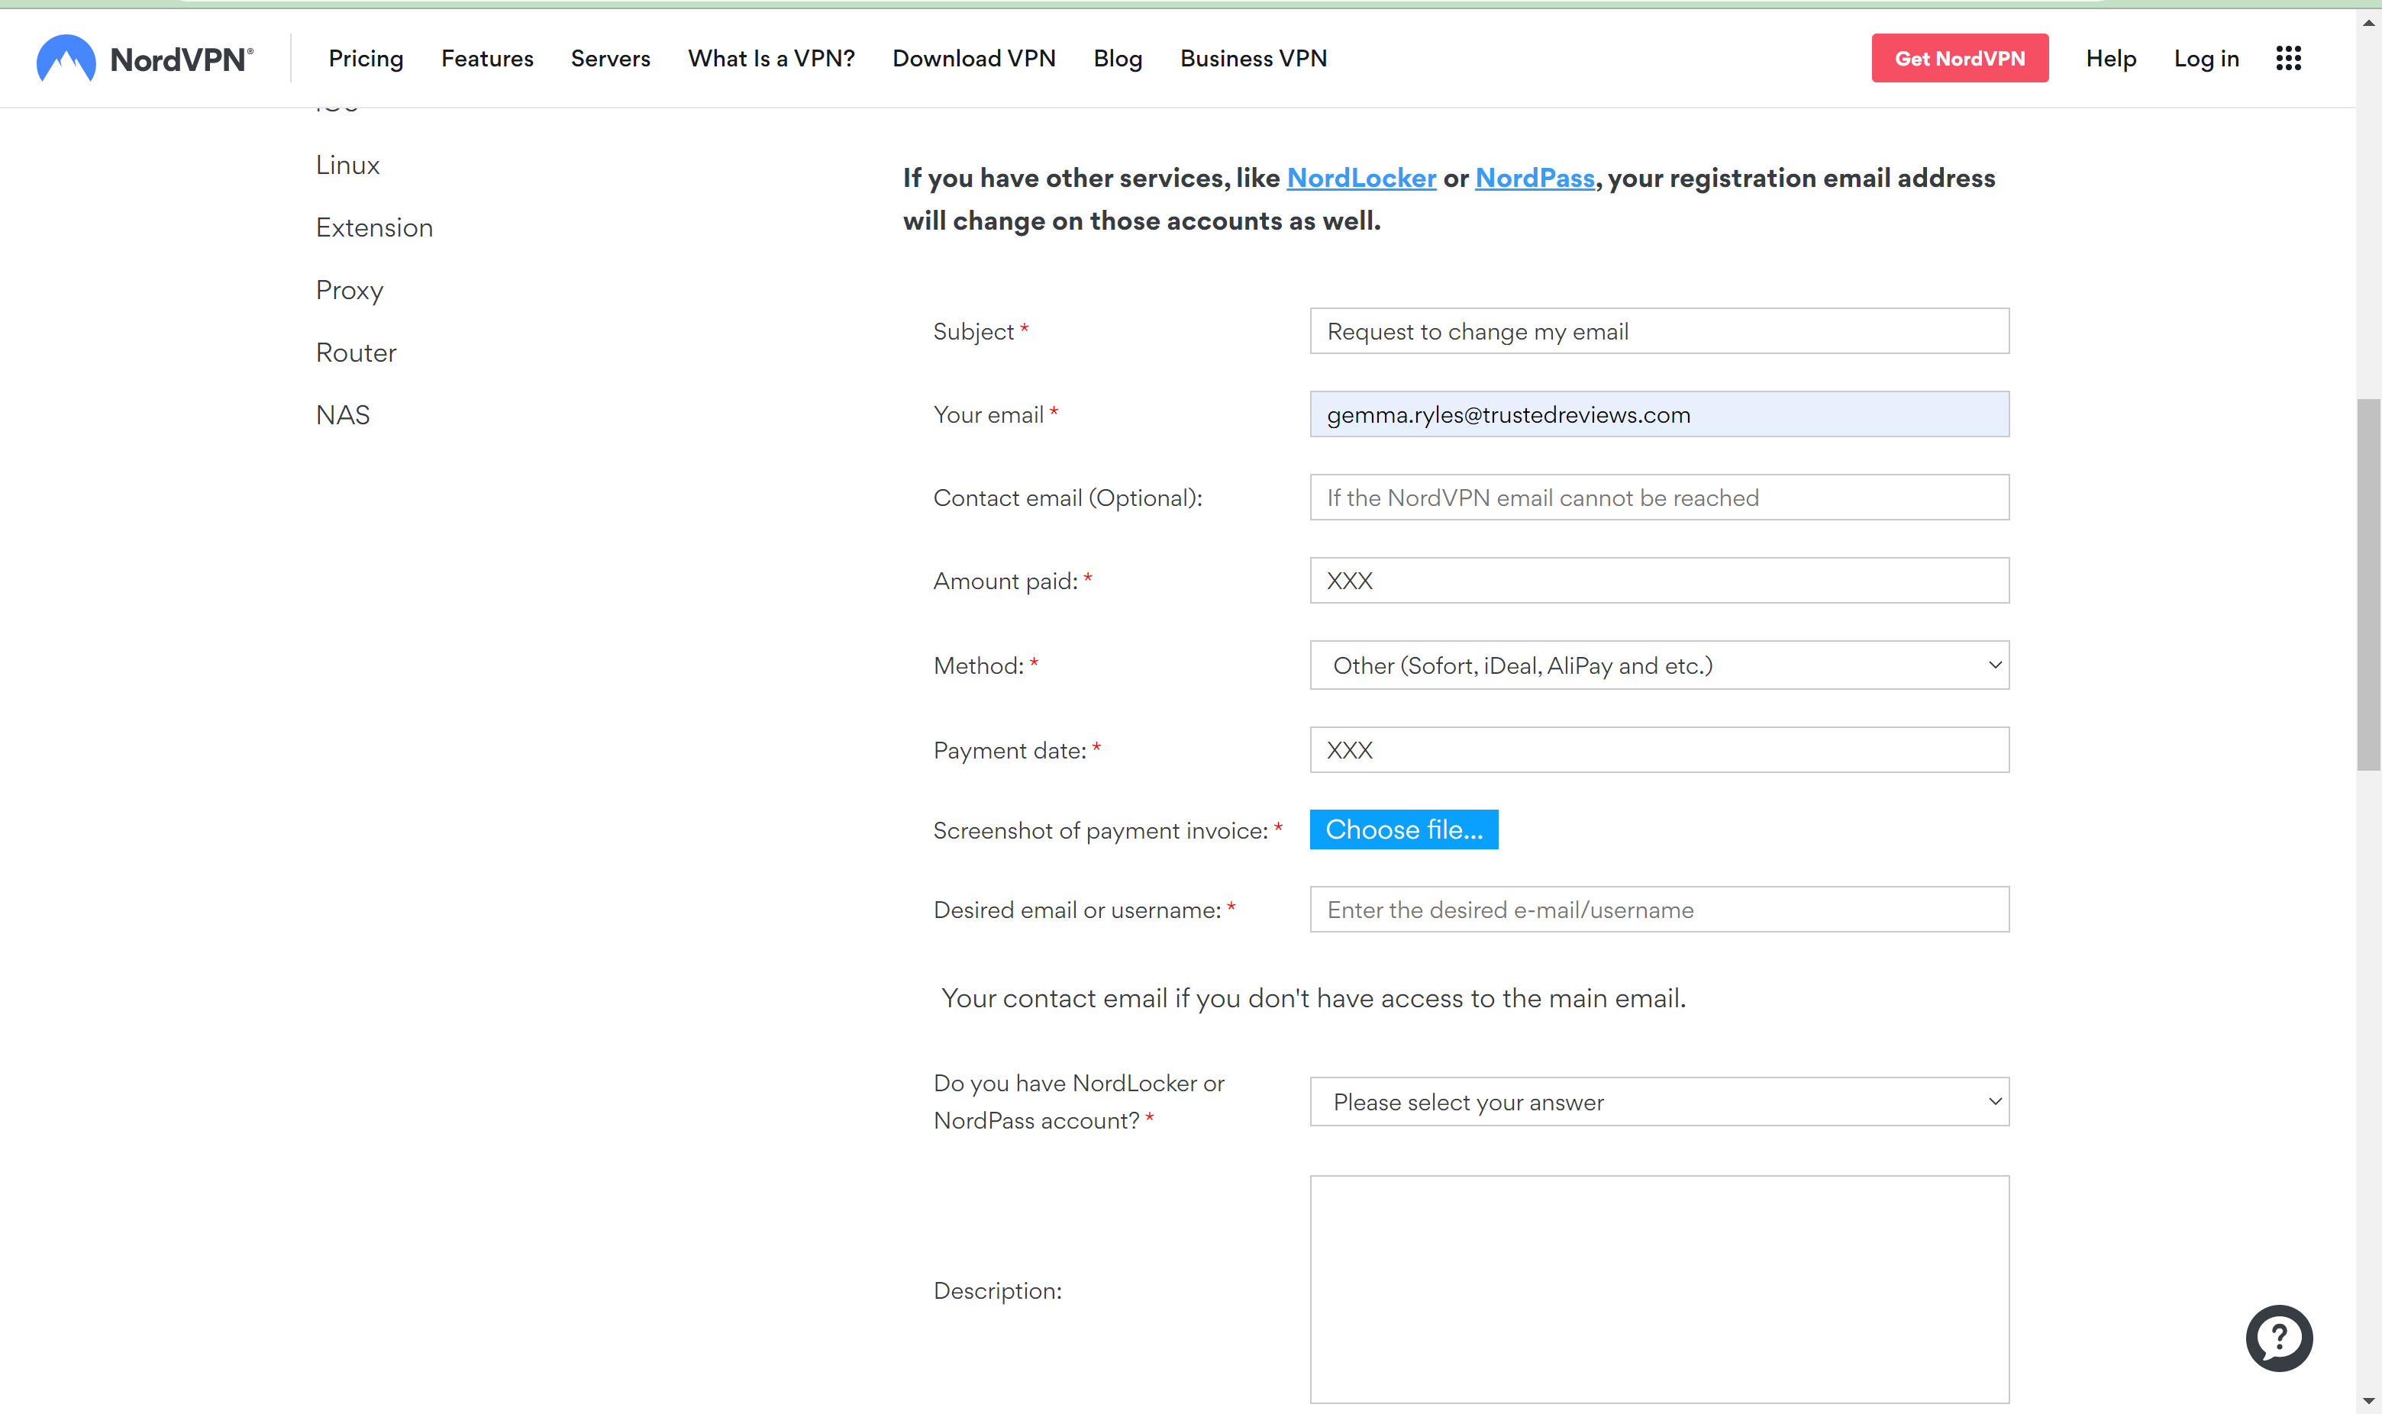Select Proxy in the sidebar
The width and height of the screenshot is (2382, 1414).
click(350, 290)
